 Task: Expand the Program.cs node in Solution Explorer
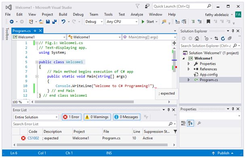[x=188, y=80]
